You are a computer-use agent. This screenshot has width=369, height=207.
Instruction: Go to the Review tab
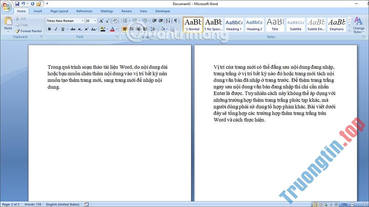tap(127, 11)
